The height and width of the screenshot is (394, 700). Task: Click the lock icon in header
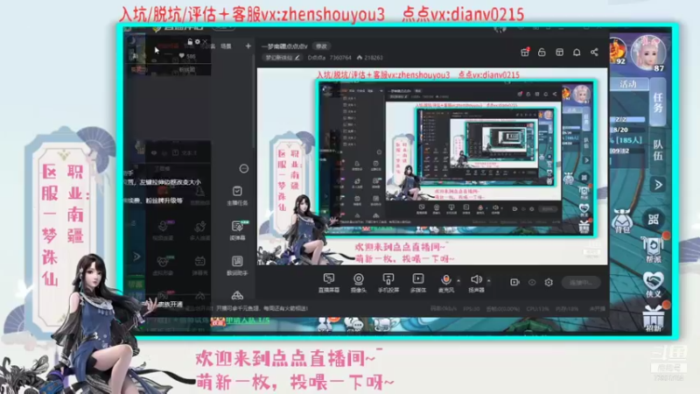point(542,53)
